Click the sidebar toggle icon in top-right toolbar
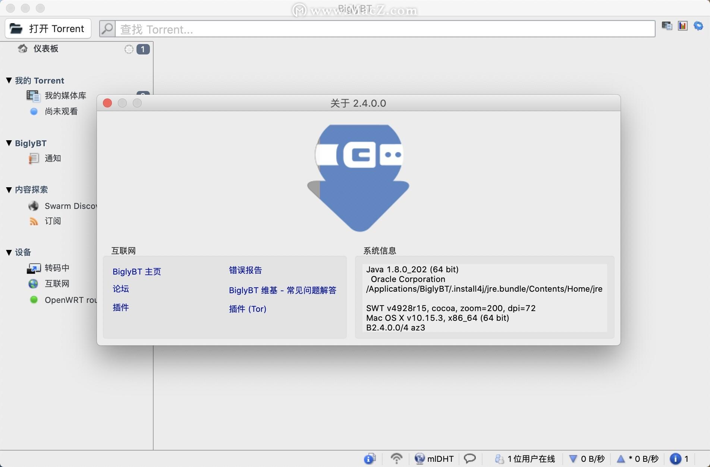710x467 pixels. click(x=667, y=26)
